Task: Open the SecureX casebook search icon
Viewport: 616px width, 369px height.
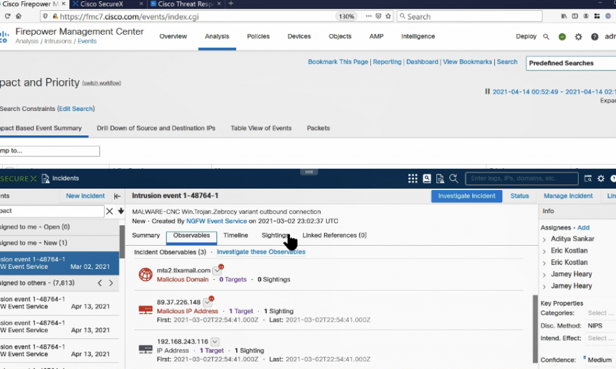Action: coord(427,178)
